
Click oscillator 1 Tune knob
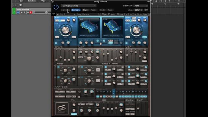pyautogui.click(x=68, y=20)
